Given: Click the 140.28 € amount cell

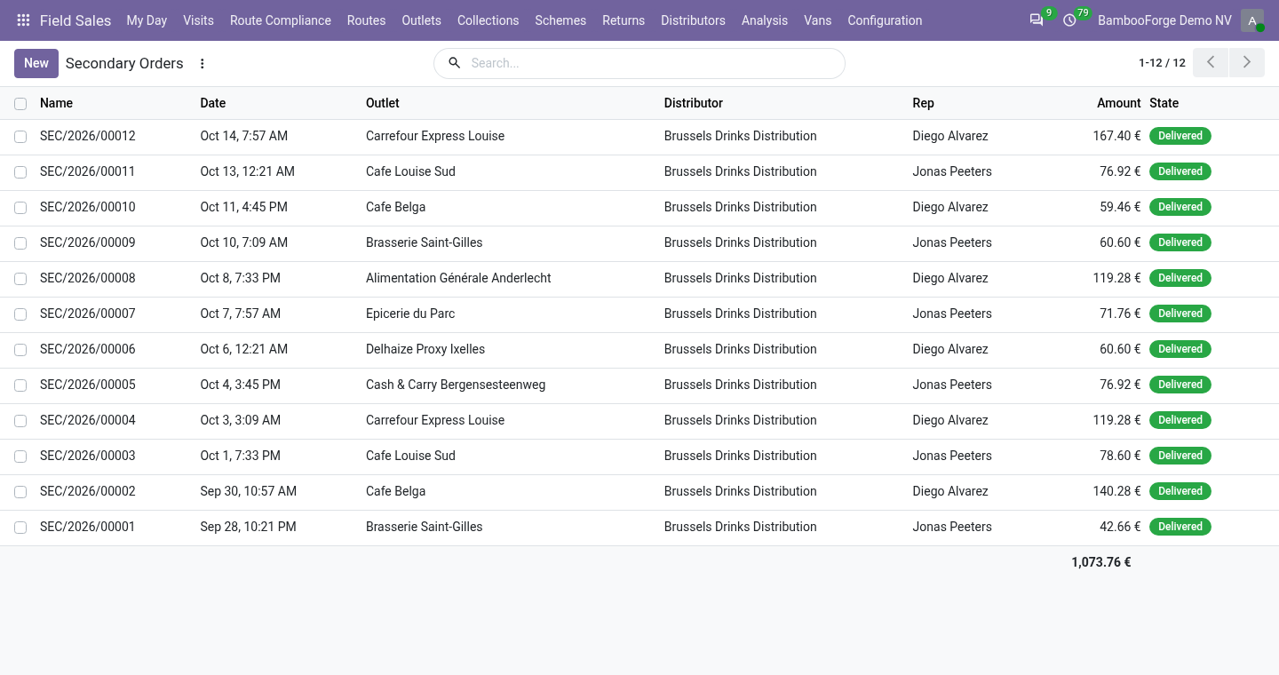Looking at the screenshot, I should pyautogui.click(x=1116, y=491).
